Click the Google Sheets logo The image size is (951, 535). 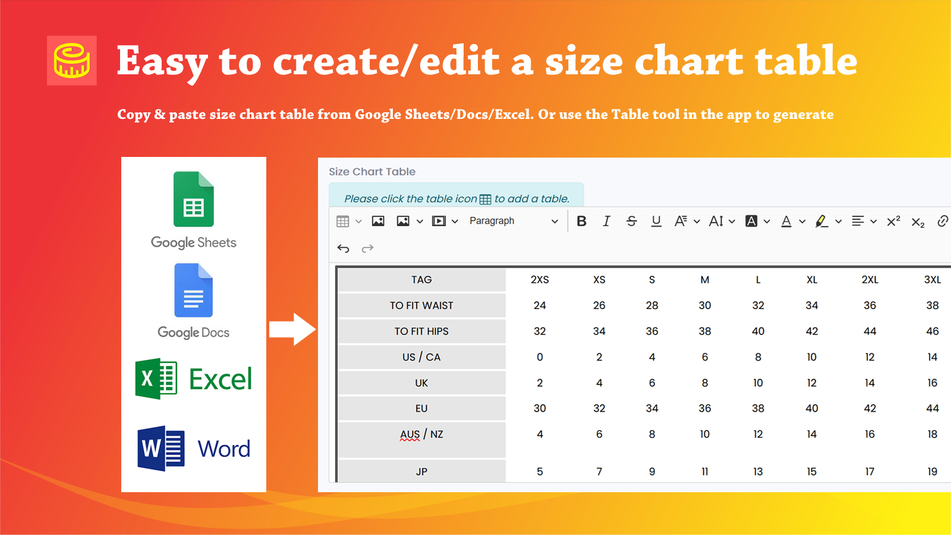click(193, 200)
